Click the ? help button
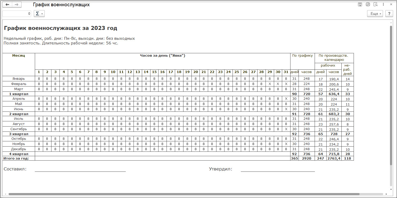The height and width of the screenshot is (198, 397). click(389, 14)
